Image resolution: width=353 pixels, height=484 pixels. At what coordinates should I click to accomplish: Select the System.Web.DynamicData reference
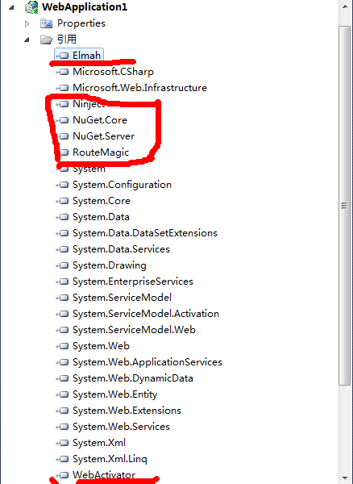pos(133,378)
